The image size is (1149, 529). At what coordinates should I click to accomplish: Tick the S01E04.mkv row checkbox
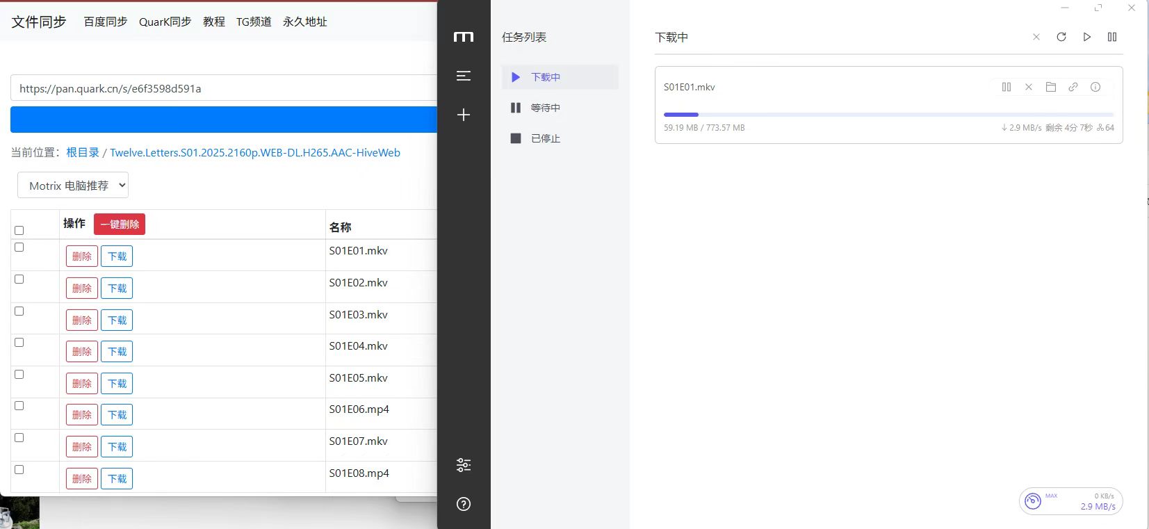[x=19, y=343]
